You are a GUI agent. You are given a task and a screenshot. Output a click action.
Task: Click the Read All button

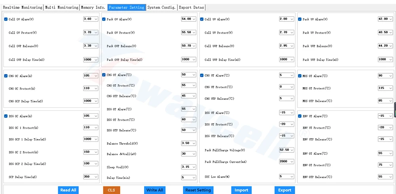click(68, 190)
